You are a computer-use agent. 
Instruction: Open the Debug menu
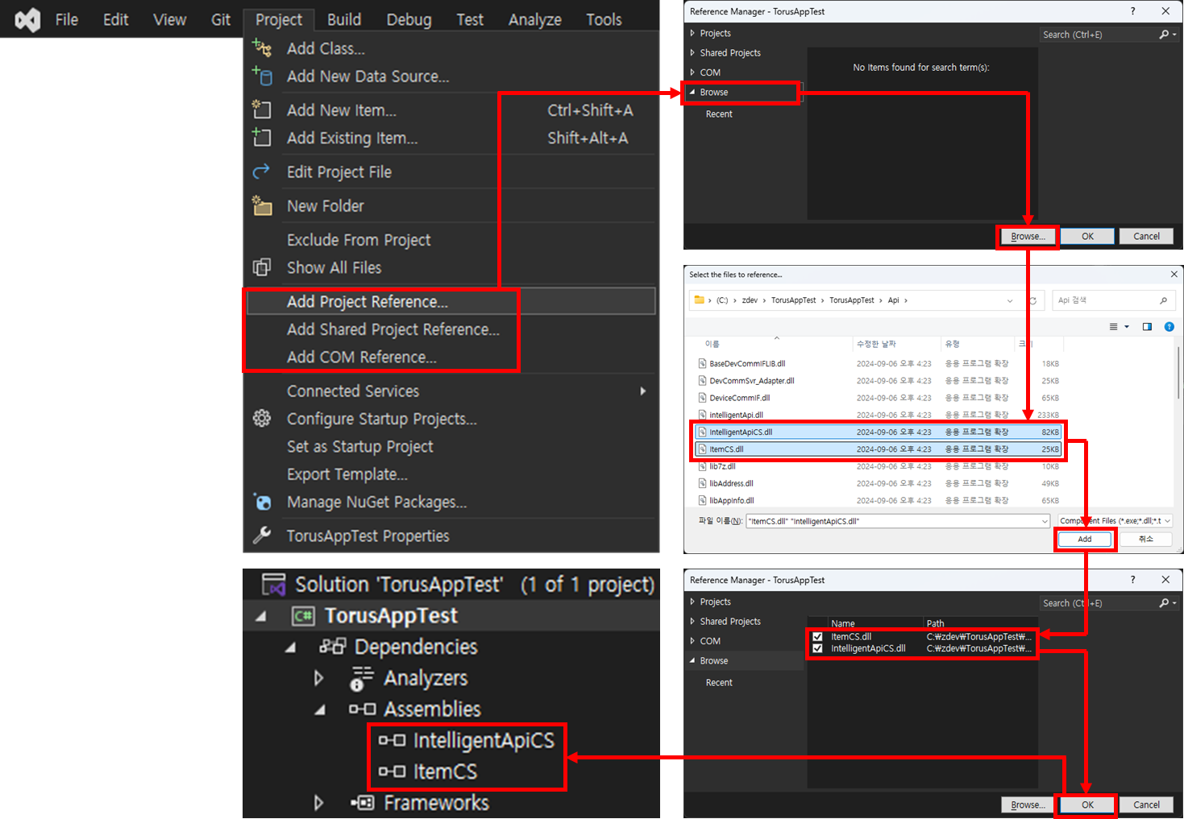pyautogui.click(x=409, y=19)
